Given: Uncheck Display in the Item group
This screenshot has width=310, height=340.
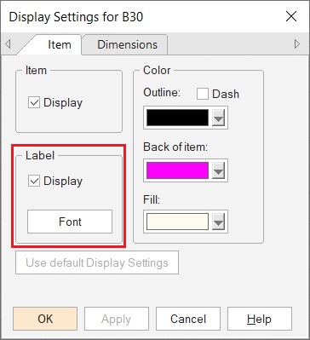Looking at the screenshot, I should click(34, 102).
